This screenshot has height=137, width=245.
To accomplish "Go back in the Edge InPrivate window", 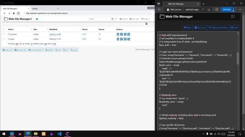I will pyautogui.click(x=159, y=10).
